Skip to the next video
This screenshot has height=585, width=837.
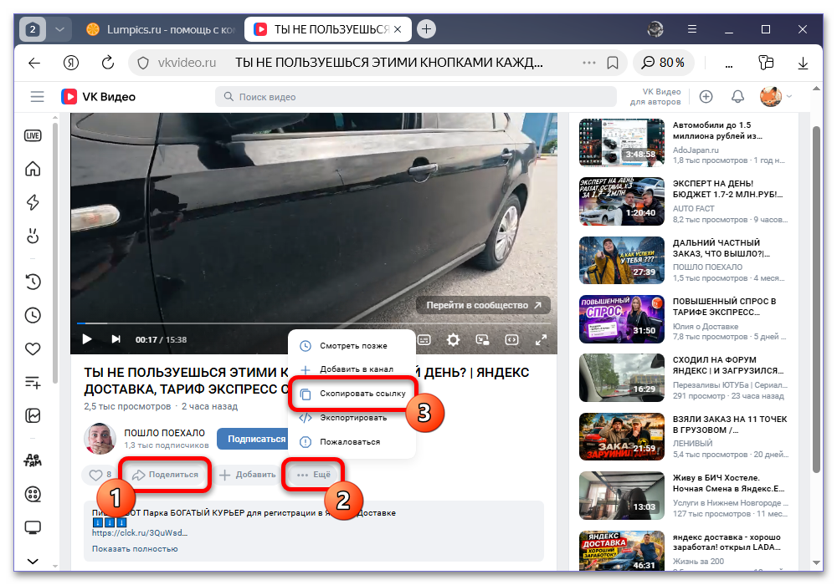coord(116,339)
